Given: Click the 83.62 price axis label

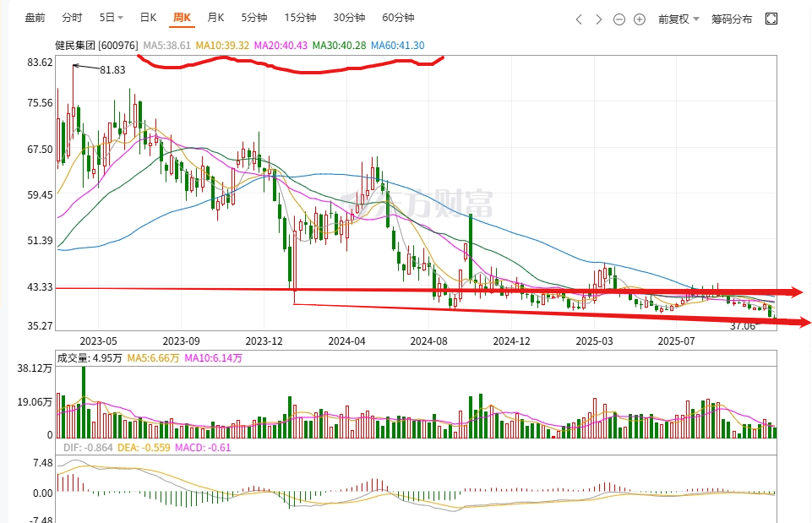Looking at the screenshot, I should (40, 63).
